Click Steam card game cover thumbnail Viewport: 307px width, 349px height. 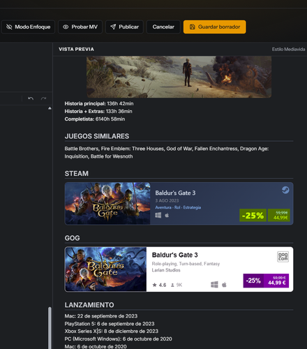point(107,203)
